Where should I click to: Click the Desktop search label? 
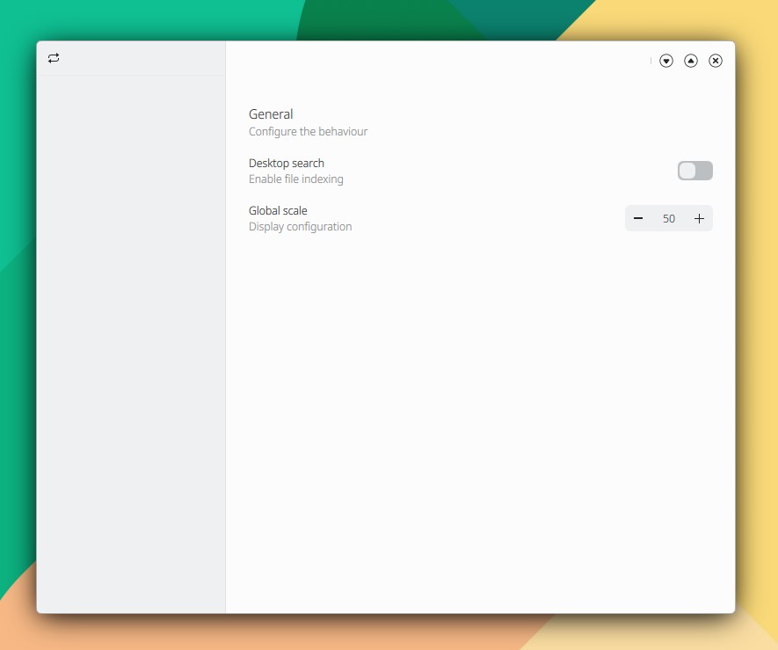pyautogui.click(x=287, y=164)
